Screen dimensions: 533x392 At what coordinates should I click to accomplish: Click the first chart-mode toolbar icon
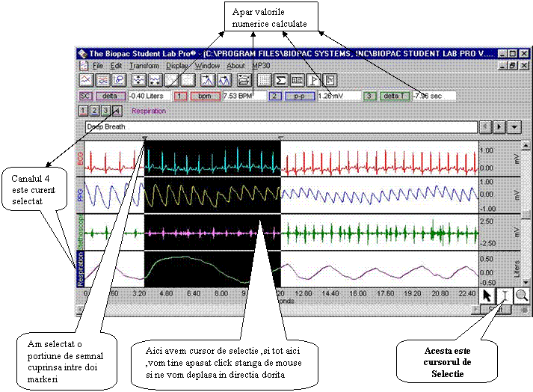86,80
